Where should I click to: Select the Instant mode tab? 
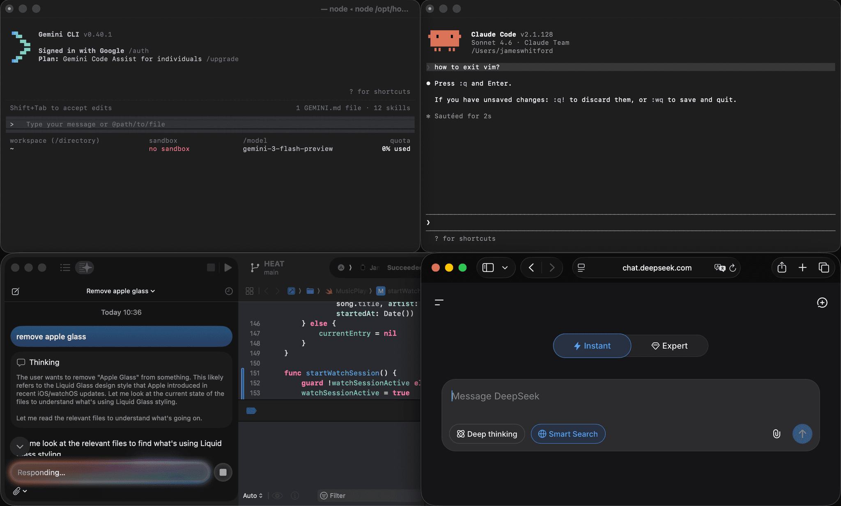592,346
